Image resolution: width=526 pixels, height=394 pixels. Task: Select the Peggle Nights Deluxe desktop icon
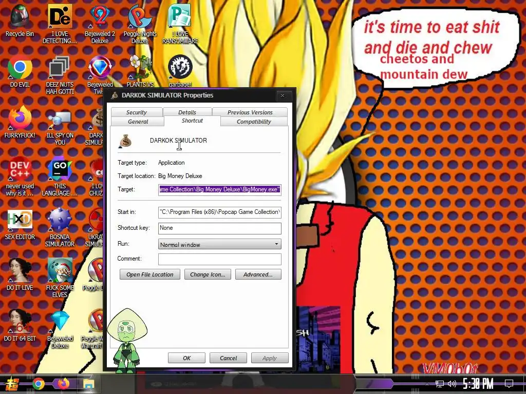coord(140,24)
